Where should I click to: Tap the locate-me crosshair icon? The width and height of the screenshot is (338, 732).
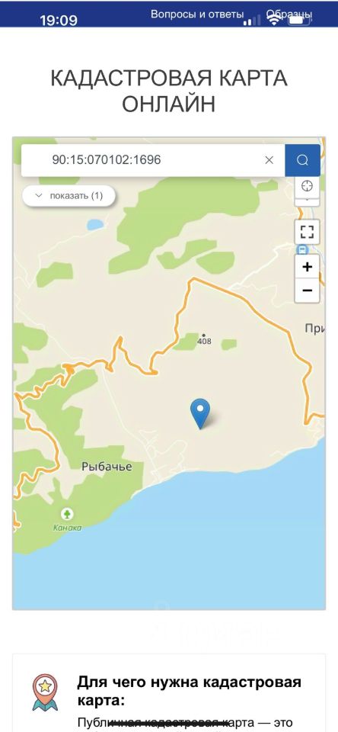[x=307, y=186]
